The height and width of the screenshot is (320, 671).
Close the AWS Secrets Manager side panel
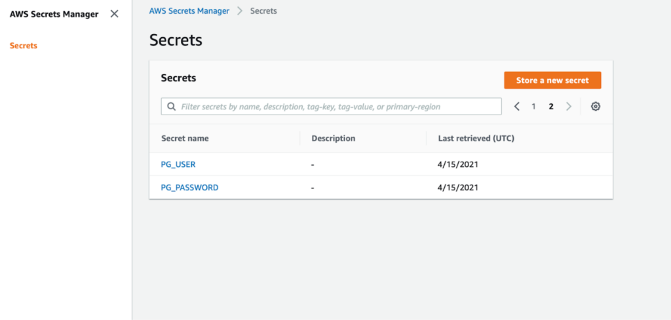pyautogui.click(x=114, y=14)
